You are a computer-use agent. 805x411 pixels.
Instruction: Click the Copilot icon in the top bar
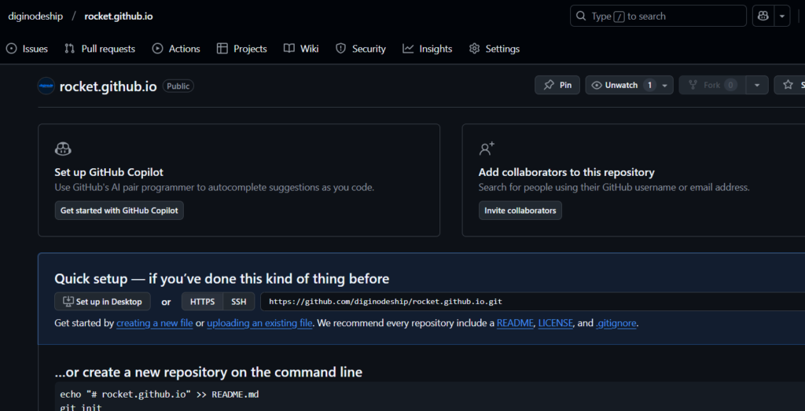point(762,16)
